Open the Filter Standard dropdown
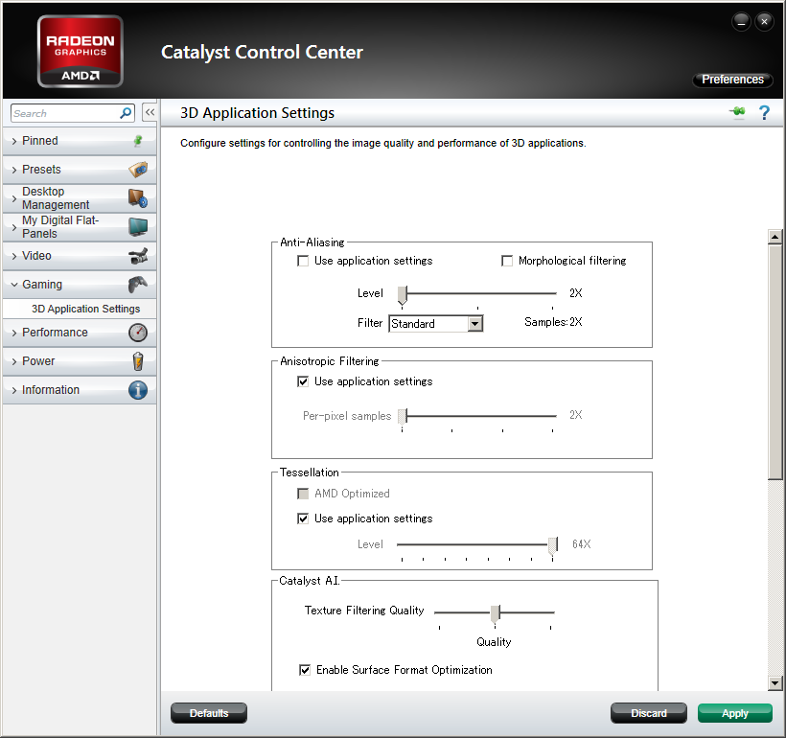The height and width of the screenshot is (738, 786). pyautogui.click(x=475, y=324)
